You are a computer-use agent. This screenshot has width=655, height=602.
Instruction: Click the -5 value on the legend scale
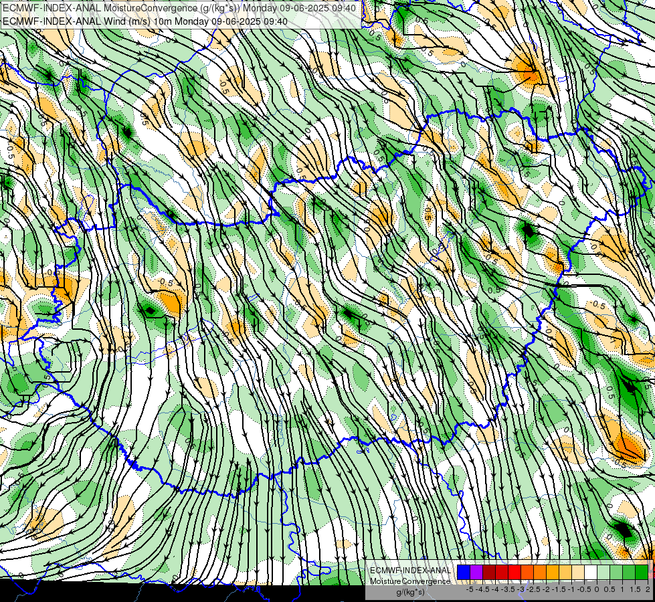470,589
